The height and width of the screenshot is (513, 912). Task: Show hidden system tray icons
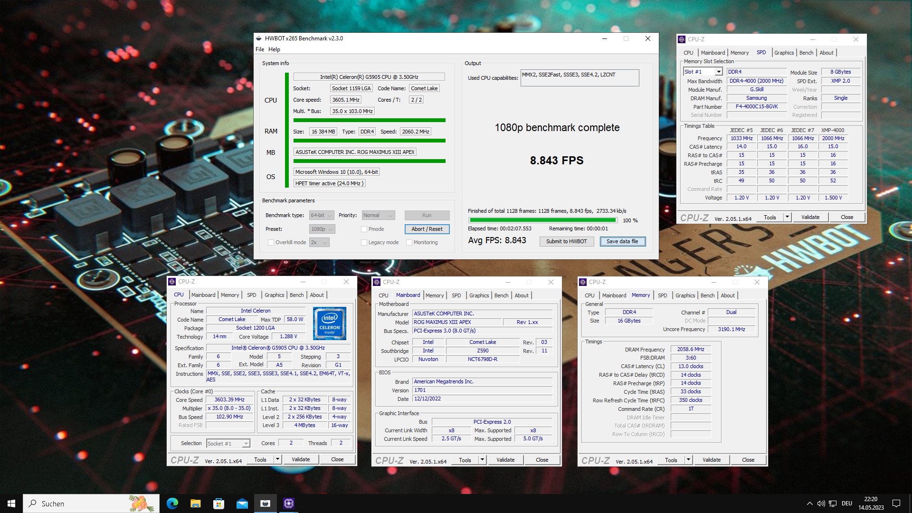click(809, 503)
